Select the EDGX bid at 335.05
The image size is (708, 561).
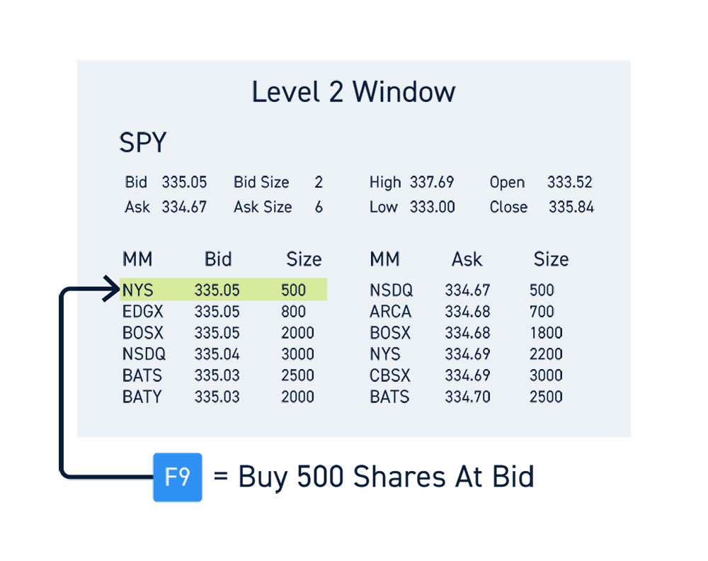tap(219, 312)
